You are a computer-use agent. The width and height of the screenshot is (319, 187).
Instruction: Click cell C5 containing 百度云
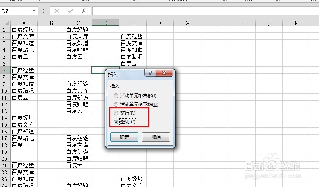[79, 57]
